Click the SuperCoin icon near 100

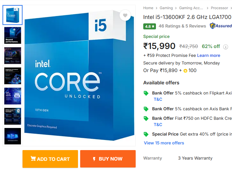coord(185,71)
